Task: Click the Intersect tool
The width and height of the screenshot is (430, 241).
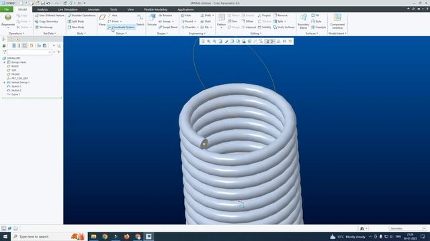Action: (x=249, y=27)
